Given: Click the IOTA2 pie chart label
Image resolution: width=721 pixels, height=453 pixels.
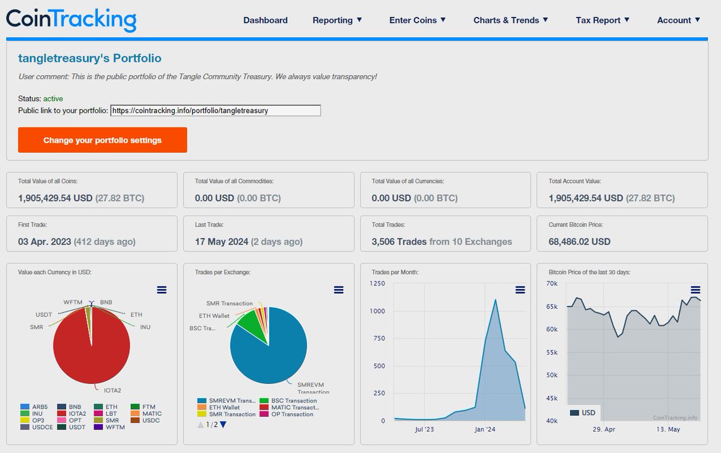Looking at the screenshot, I should (x=112, y=390).
